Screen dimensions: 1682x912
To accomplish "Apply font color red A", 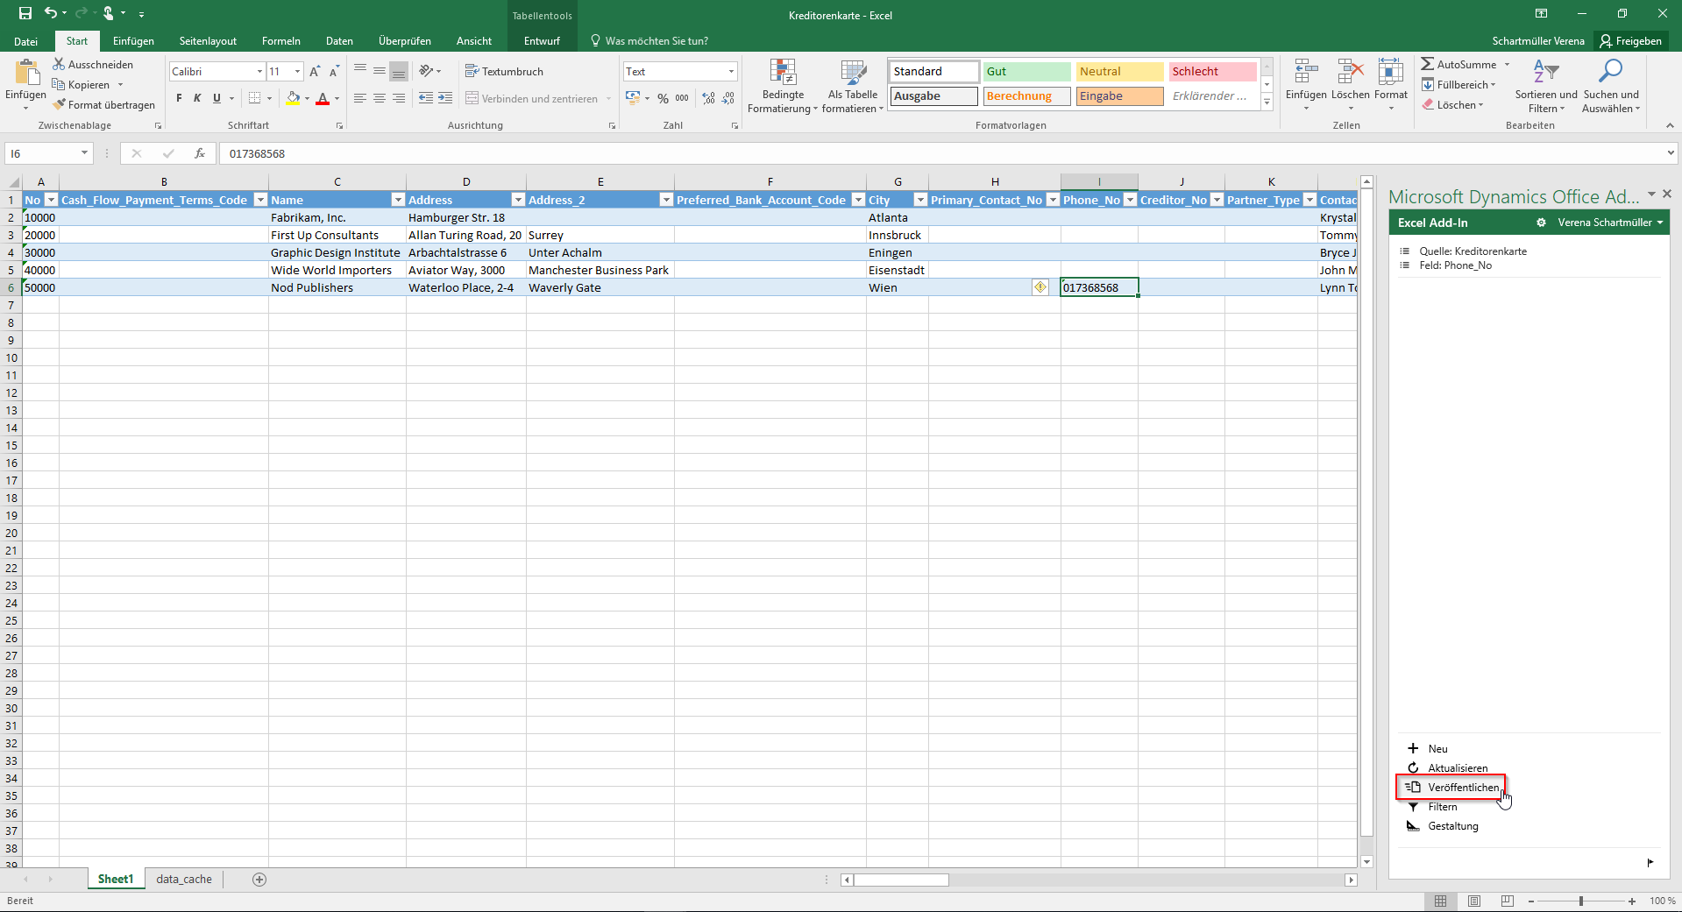I will 323,98.
